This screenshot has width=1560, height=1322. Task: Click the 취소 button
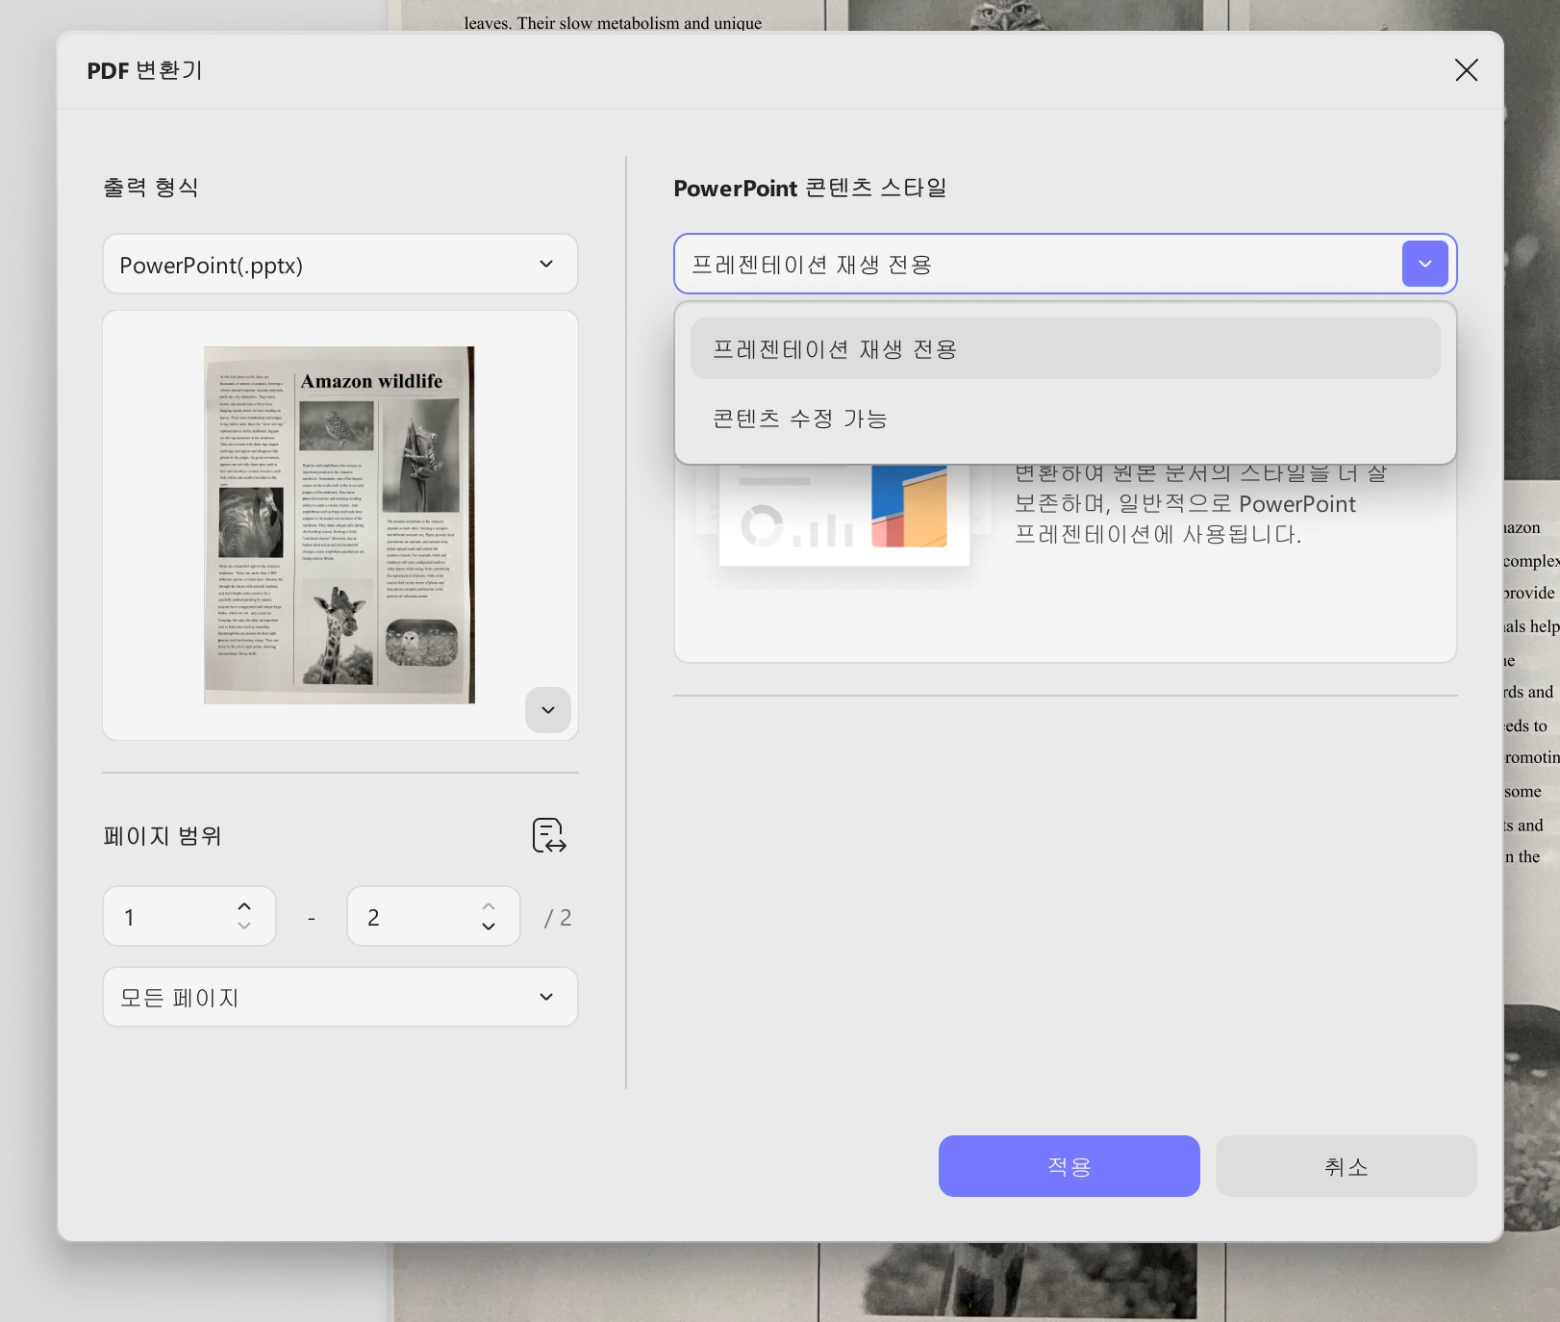(x=1346, y=1166)
